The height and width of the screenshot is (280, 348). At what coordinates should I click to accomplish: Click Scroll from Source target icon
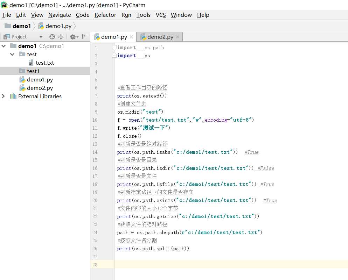[52, 37]
